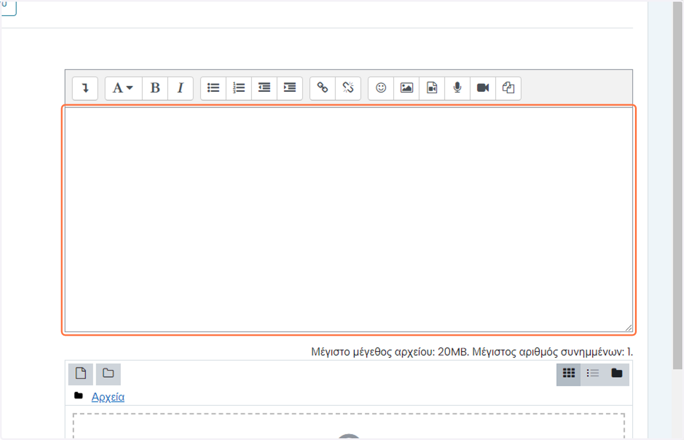Screen dimensions: 684x440
Task: Open the Αρχεία folder link
Action: (x=108, y=397)
